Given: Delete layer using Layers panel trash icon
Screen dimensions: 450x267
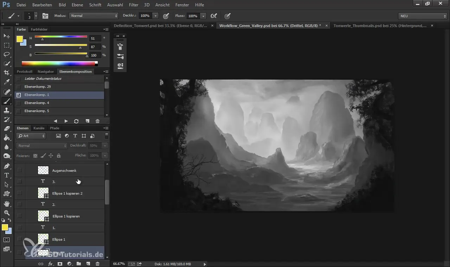Looking at the screenshot, I should (98, 263).
